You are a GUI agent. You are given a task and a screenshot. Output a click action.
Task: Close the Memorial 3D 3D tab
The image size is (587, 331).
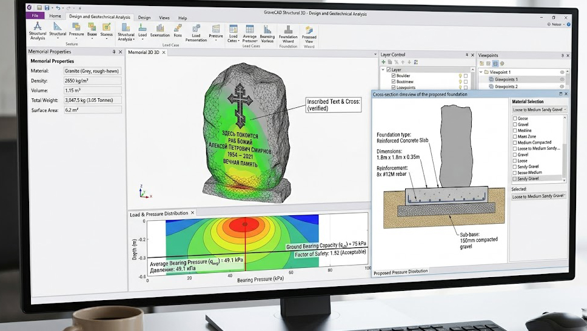pyautogui.click(x=164, y=52)
